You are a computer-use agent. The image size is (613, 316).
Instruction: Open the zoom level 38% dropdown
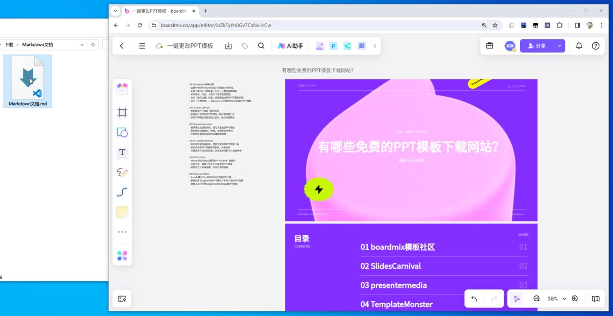[x=555, y=299]
